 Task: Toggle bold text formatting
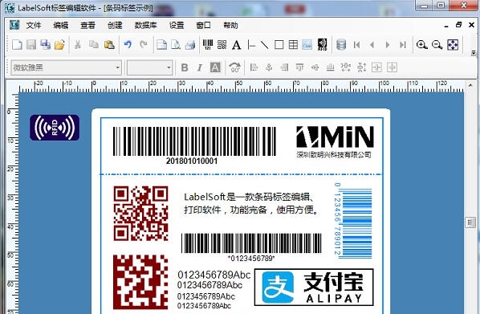point(185,67)
